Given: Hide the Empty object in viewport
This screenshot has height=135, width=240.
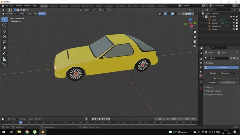Looking at the screenshot, I should (234, 29).
